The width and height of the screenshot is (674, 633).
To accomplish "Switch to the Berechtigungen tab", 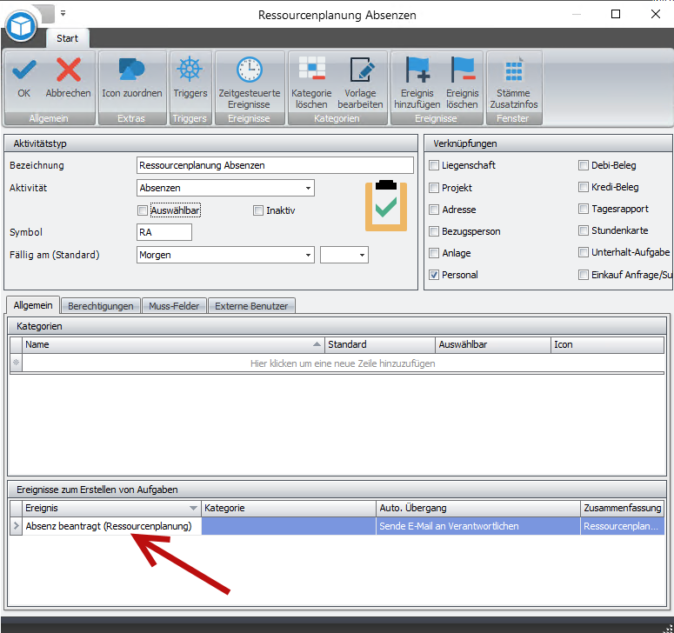I will tap(101, 306).
